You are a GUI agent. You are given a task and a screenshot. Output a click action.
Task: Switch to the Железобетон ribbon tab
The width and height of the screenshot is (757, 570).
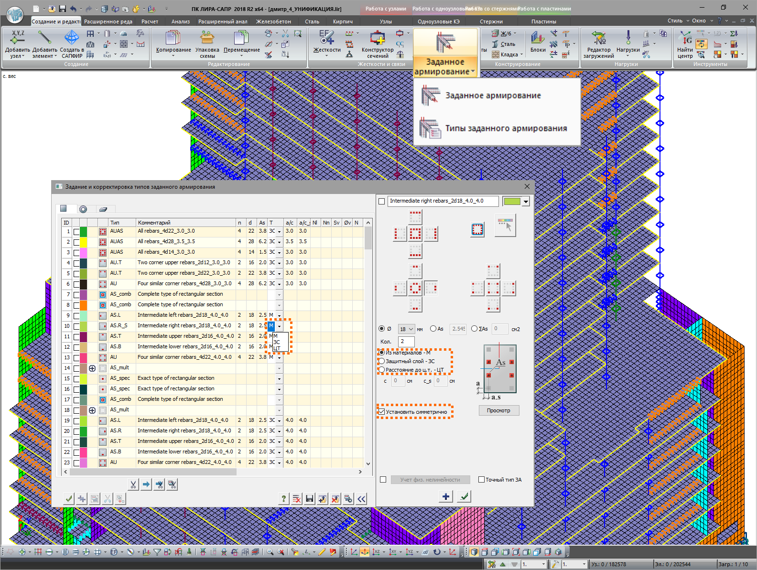[273, 22]
